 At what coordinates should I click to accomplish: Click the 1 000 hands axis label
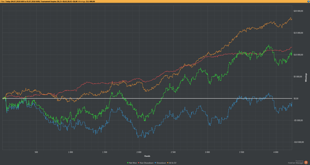70,152
